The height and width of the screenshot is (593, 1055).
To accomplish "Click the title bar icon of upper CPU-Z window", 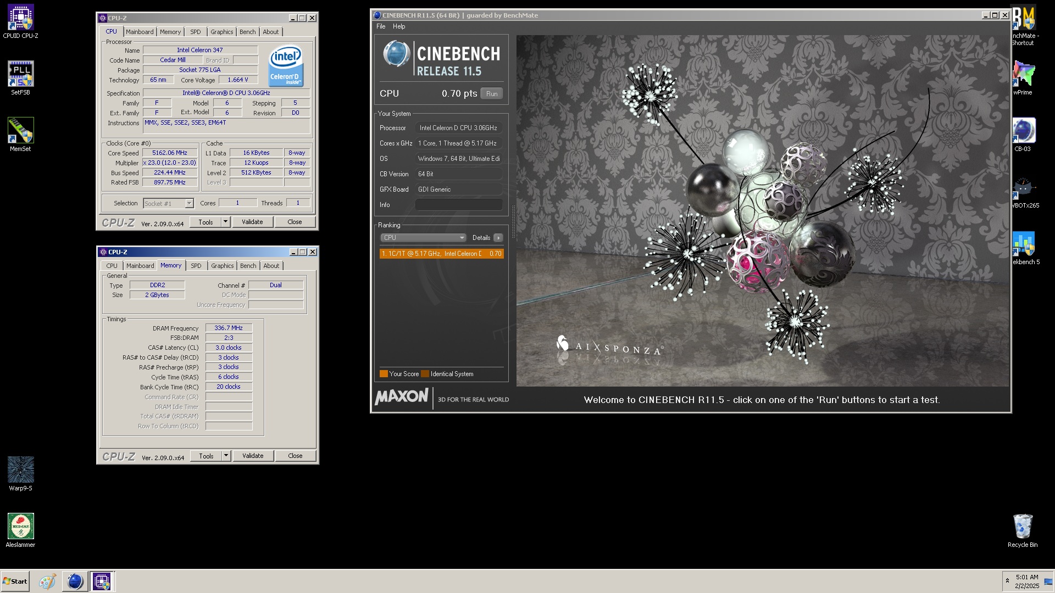I will [x=103, y=18].
